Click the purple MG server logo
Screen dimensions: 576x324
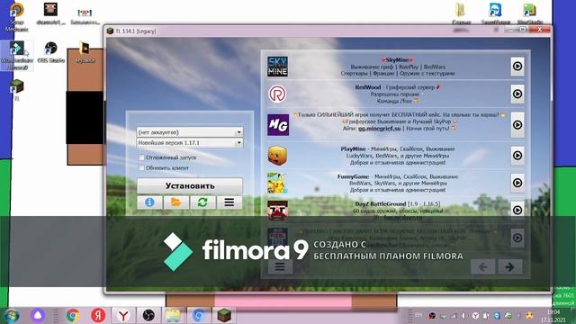(278, 125)
